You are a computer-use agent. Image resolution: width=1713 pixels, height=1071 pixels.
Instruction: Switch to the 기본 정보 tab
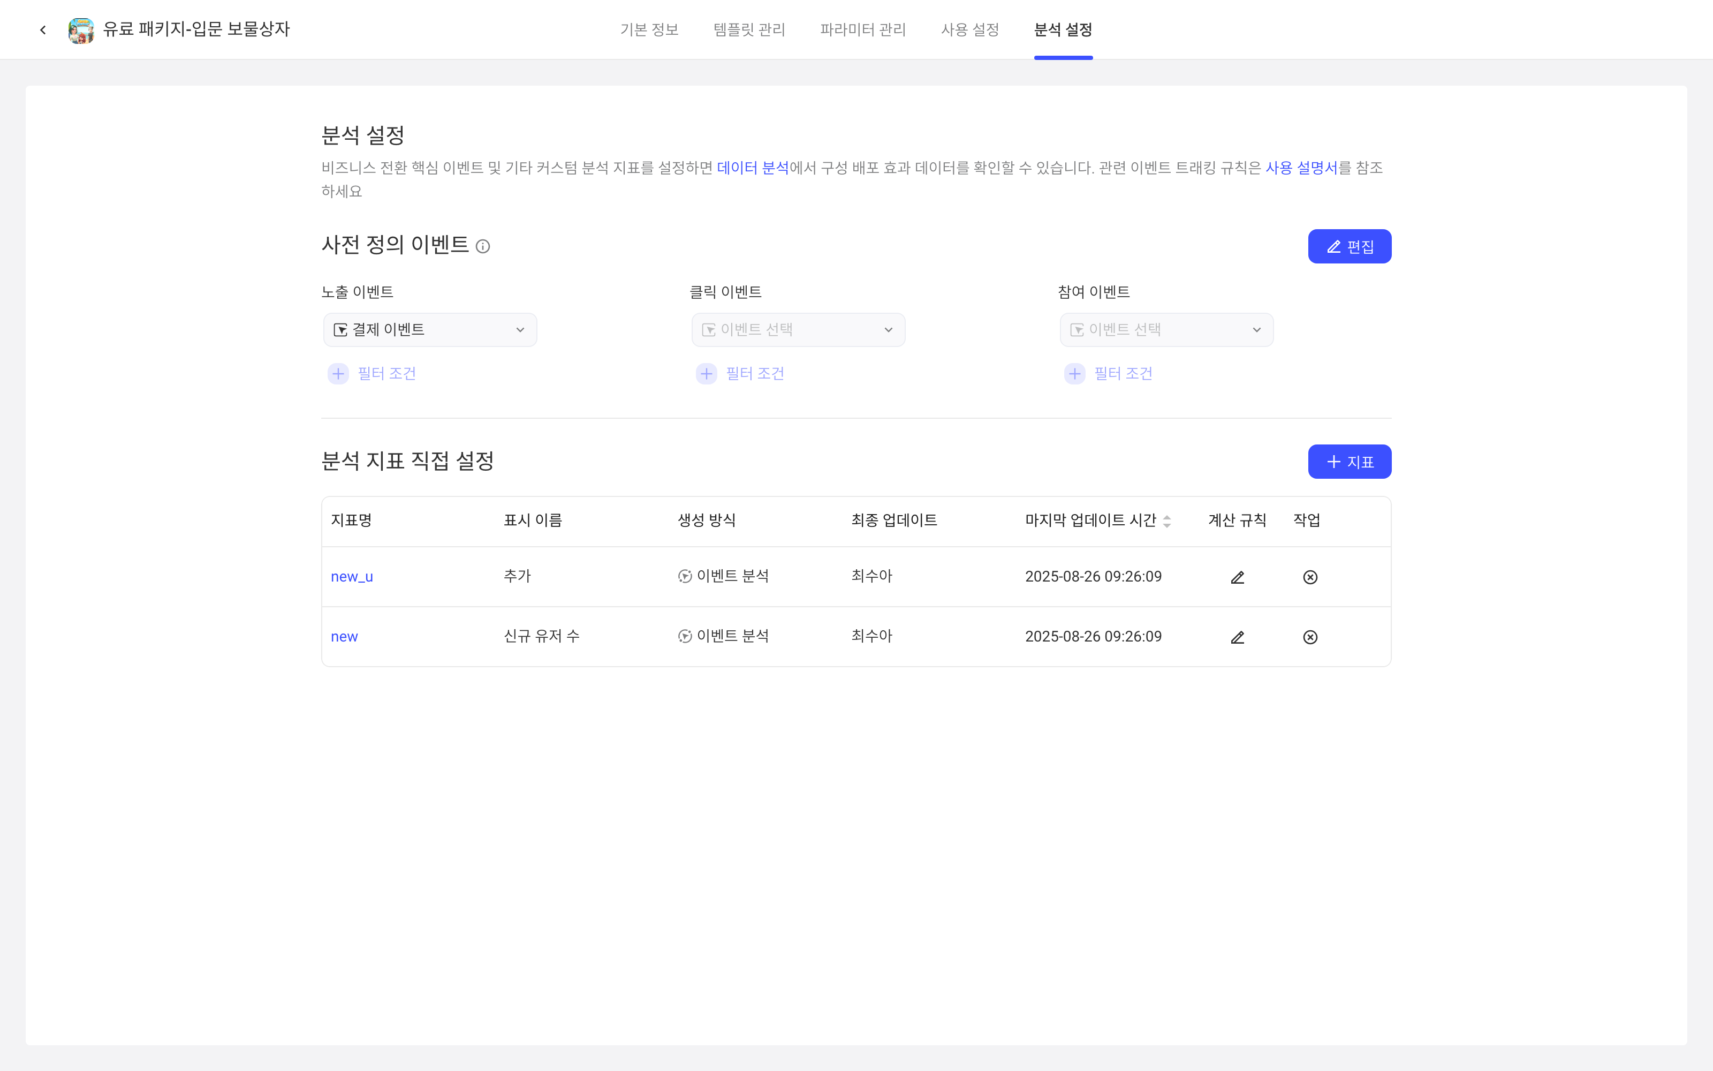649,30
